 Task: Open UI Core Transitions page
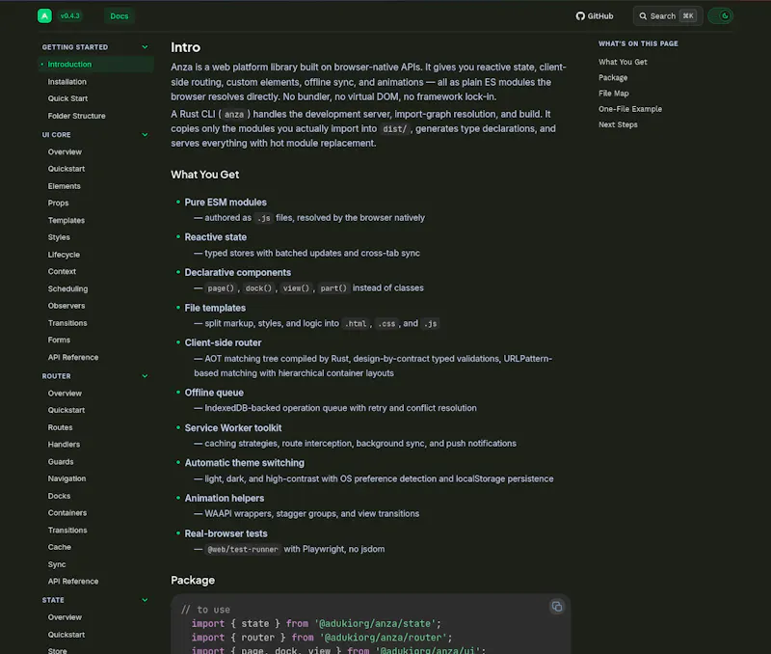coord(66,323)
